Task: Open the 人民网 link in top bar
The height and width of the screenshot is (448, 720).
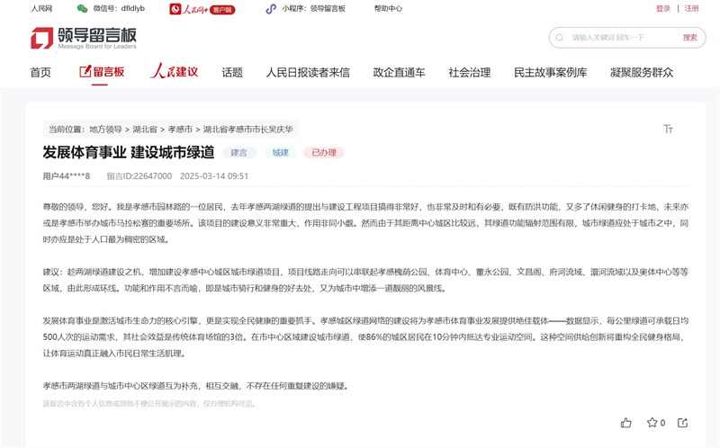Action: (x=41, y=8)
